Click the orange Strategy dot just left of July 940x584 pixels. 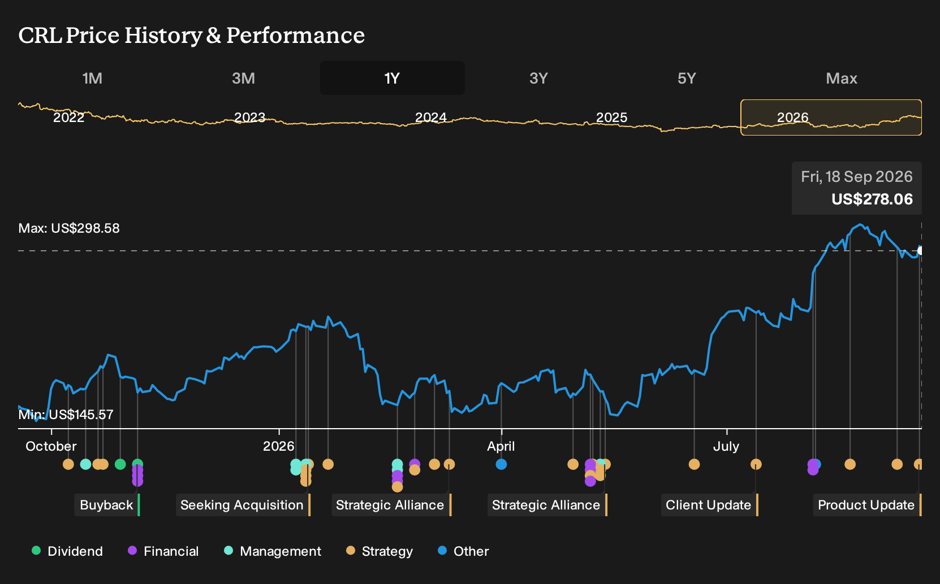(x=694, y=464)
